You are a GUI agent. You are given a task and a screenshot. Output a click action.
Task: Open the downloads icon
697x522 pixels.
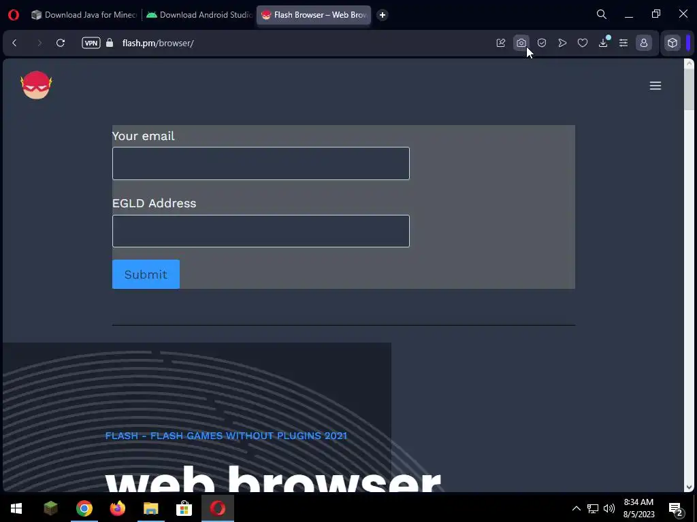pos(603,43)
